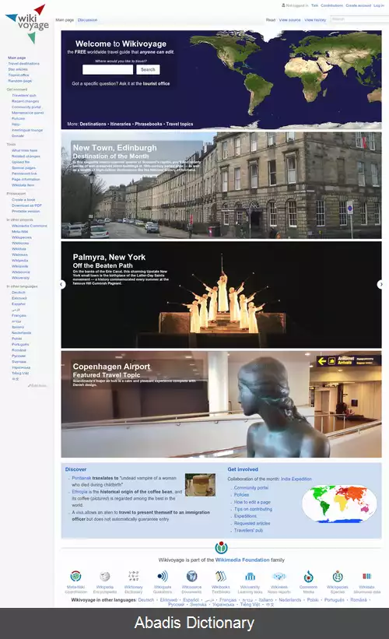This screenshot has height=639, width=389.
Task: Switch to the Discussion tab
Action: pos(88,19)
